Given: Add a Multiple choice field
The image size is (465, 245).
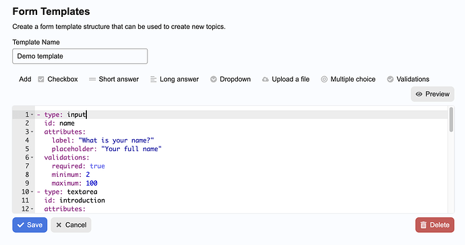Looking at the screenshot, I should (x=348, y=79).
